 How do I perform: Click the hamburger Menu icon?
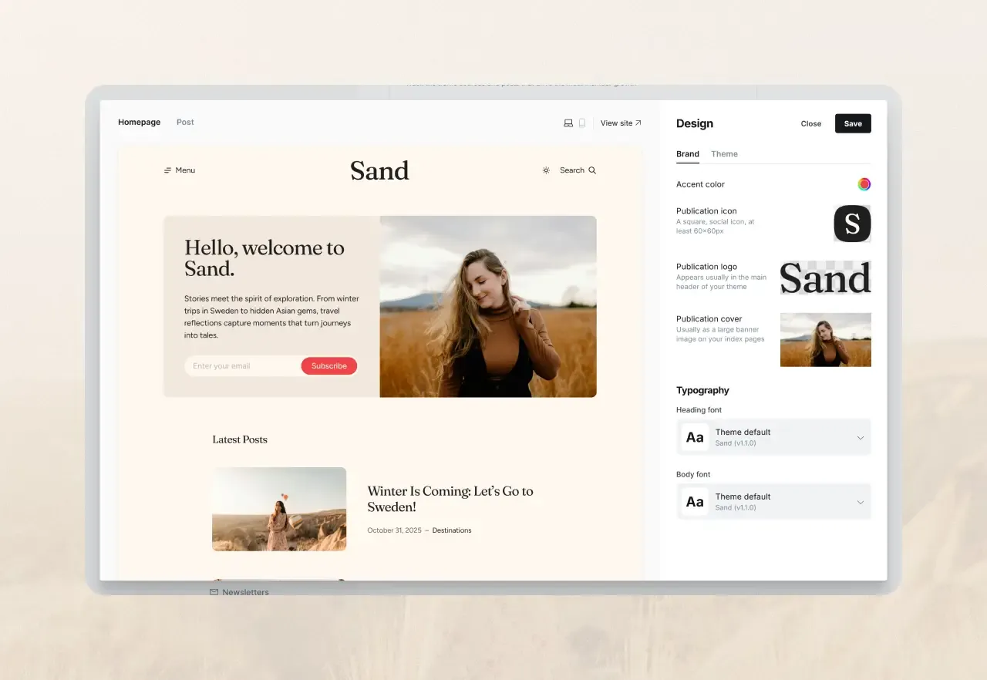pos(167,170)
